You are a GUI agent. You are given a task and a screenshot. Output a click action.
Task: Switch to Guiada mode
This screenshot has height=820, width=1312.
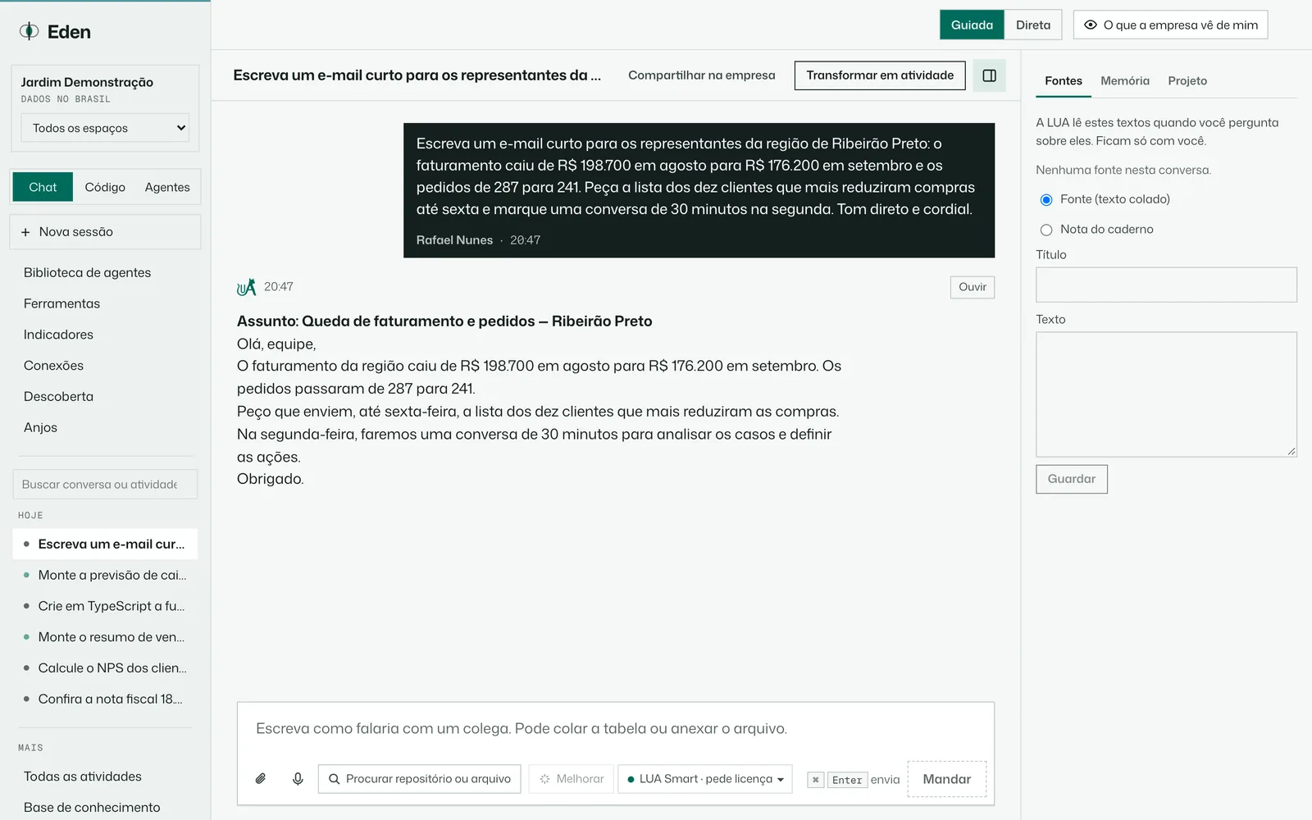click(x=972, y=25)
